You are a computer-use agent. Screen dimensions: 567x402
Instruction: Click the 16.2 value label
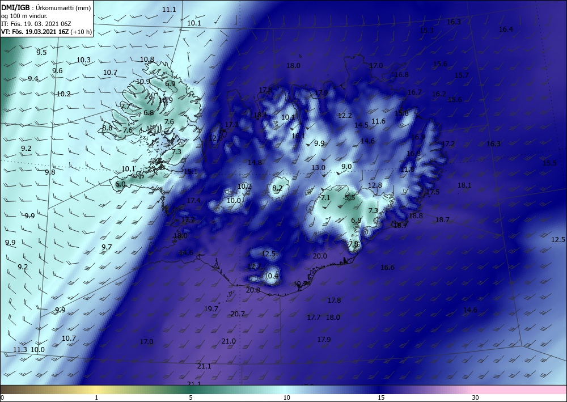439,94
